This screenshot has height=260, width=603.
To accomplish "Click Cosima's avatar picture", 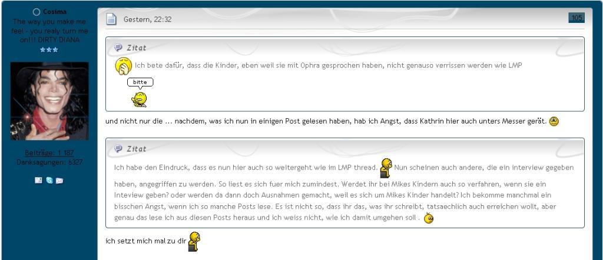I will click(x=49, y=101).
